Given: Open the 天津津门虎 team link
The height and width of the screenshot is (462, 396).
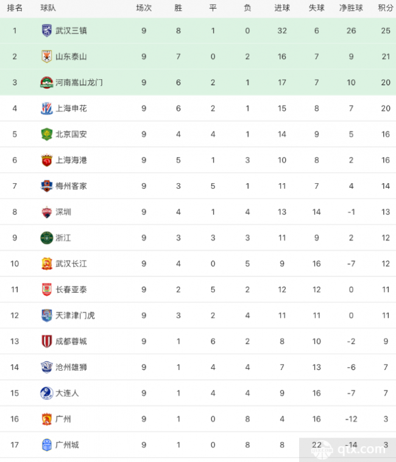Looking at the screenshot, I should tap(75, 315).
